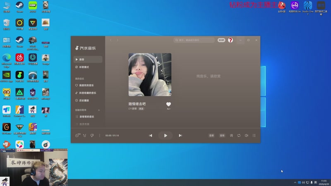This screenshot has width=331, height=186.
Task: Open the NVIDIA App desktop icon
Action: (7, 76)
